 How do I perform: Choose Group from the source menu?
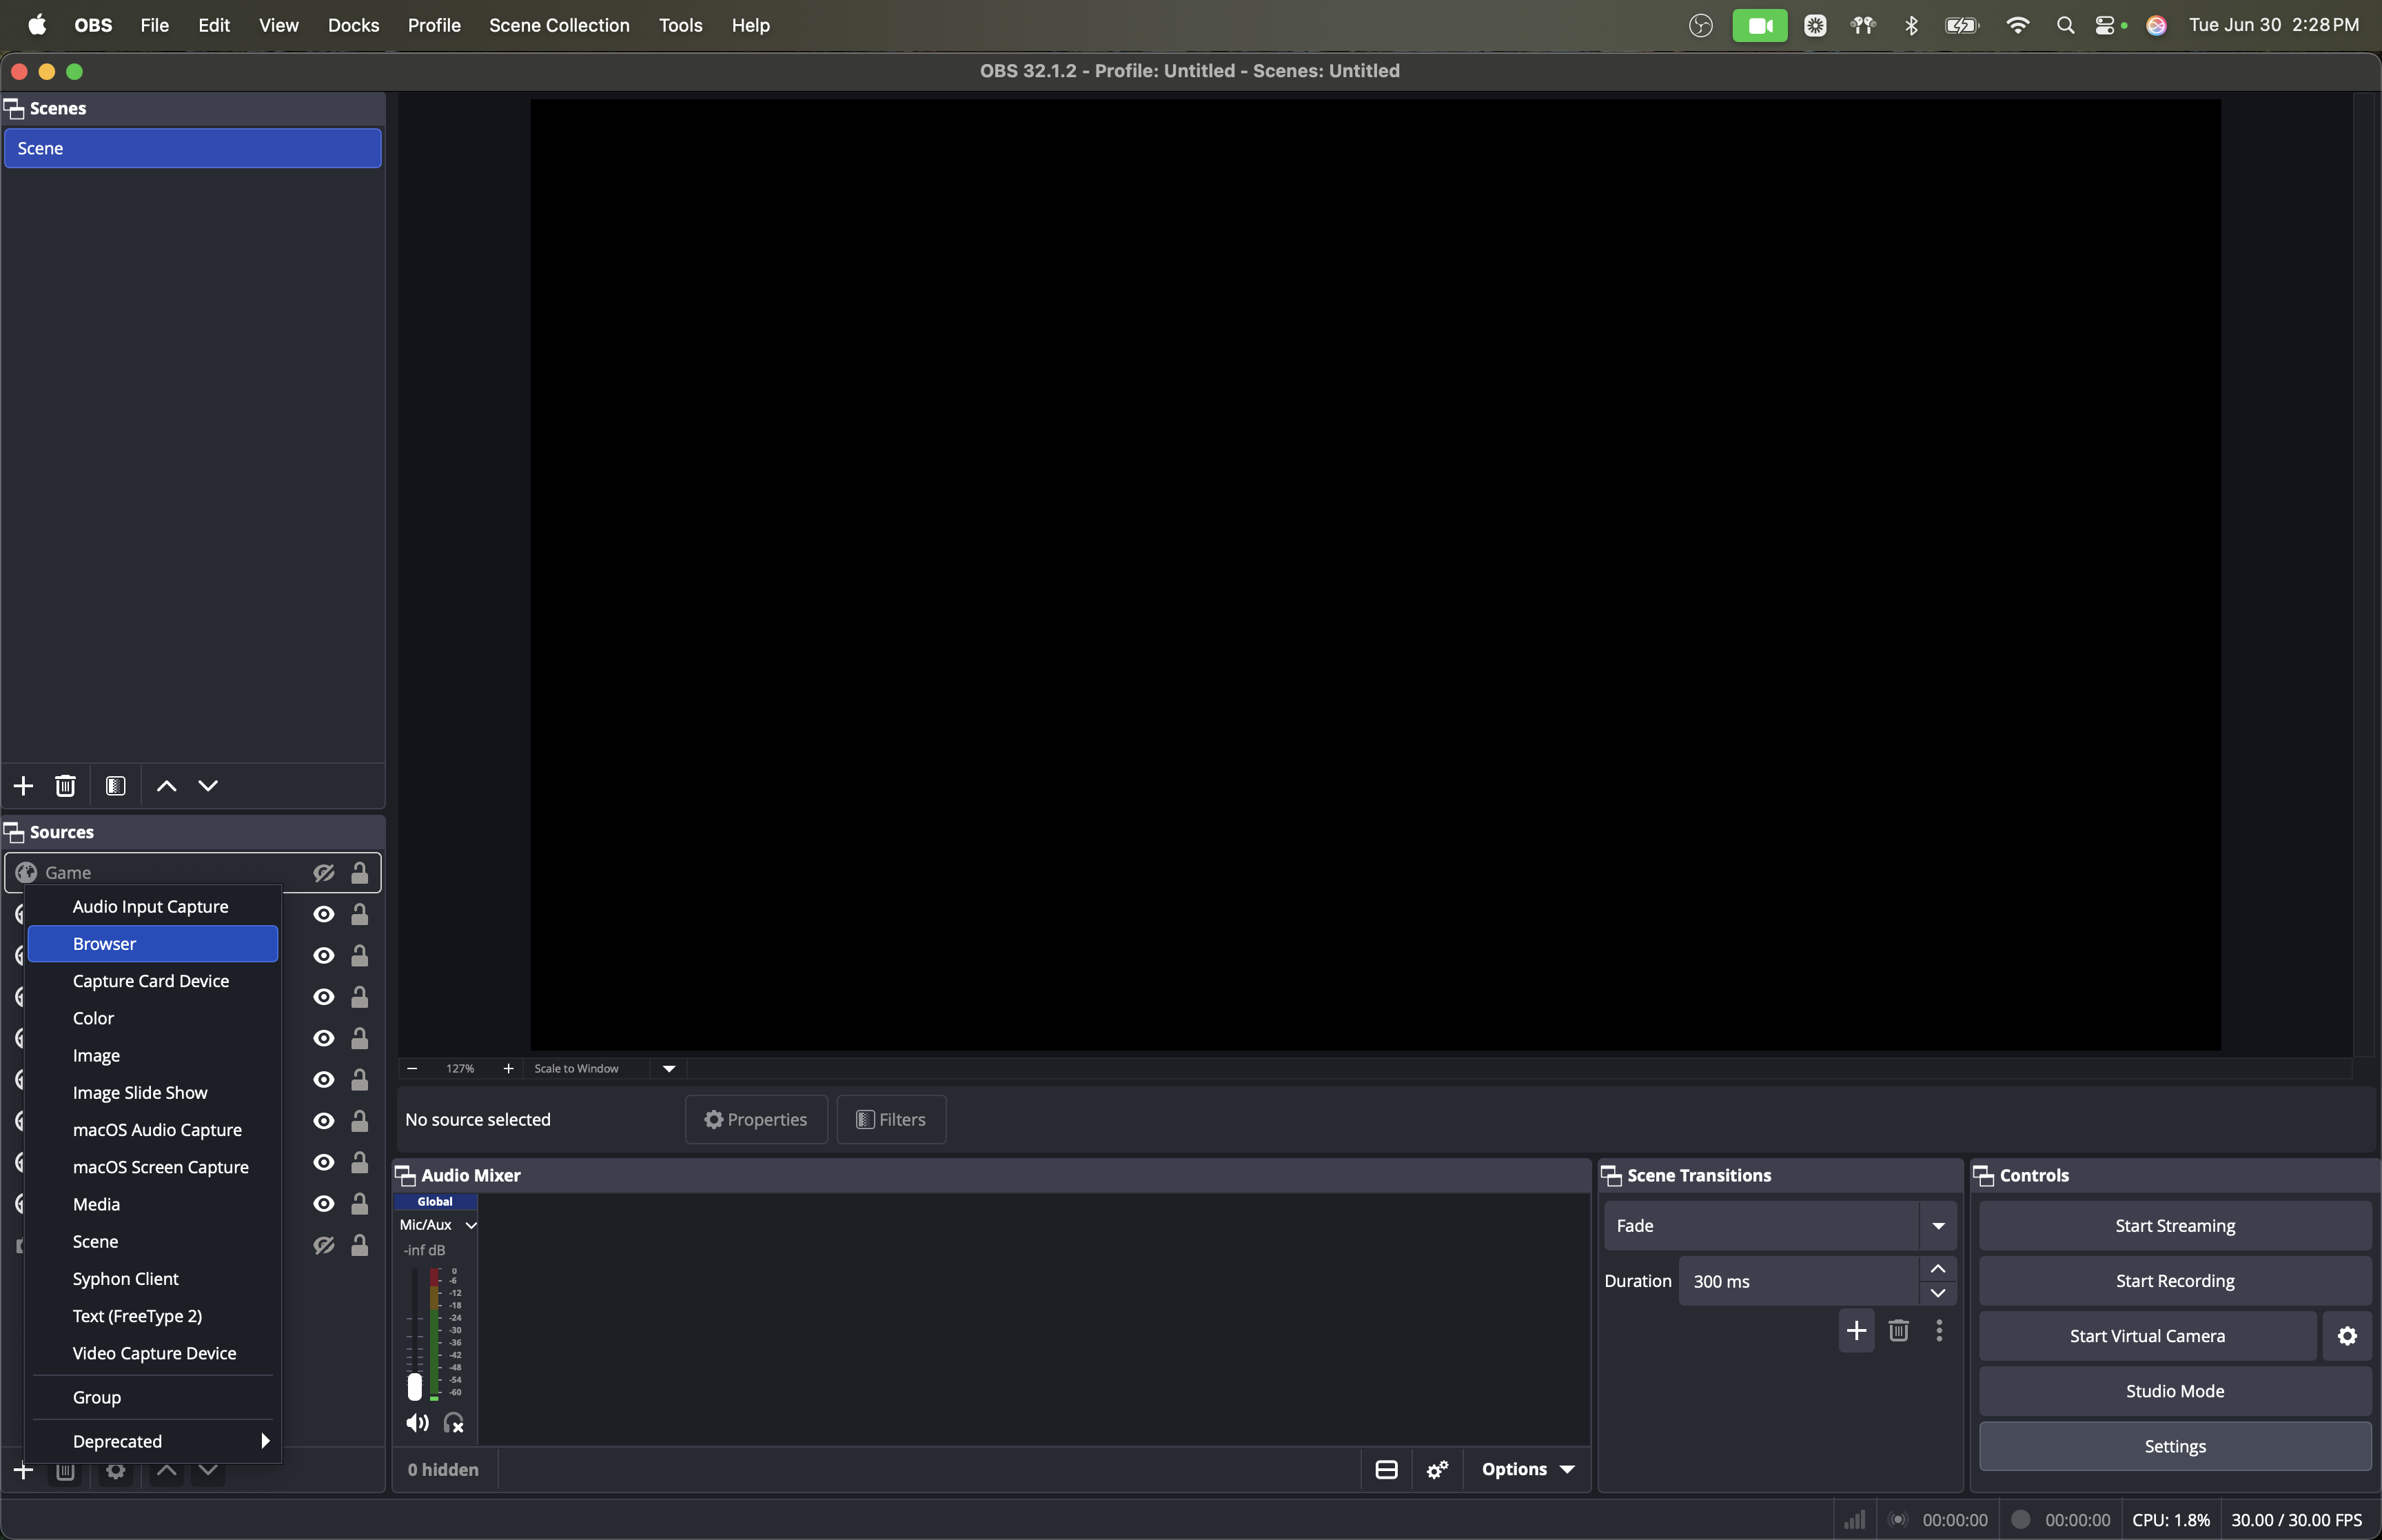pyautogui.click(x=153, y=1397)
